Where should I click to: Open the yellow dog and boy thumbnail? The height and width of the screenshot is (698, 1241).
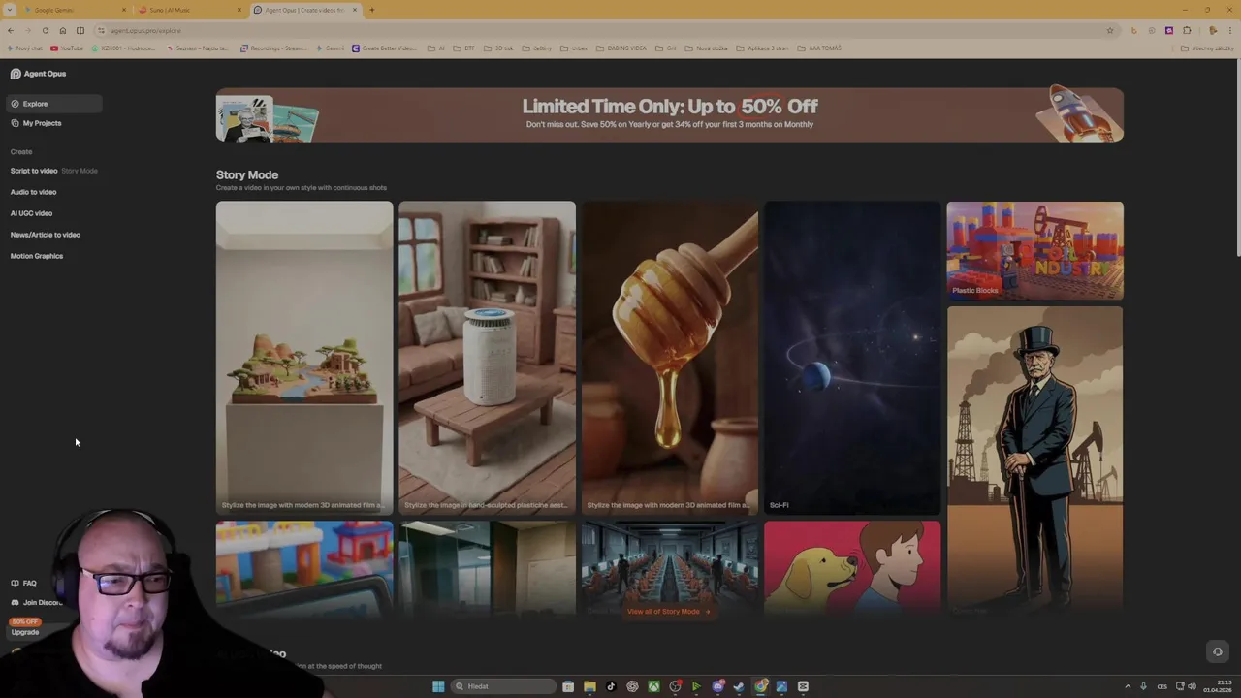coord(852,568)
